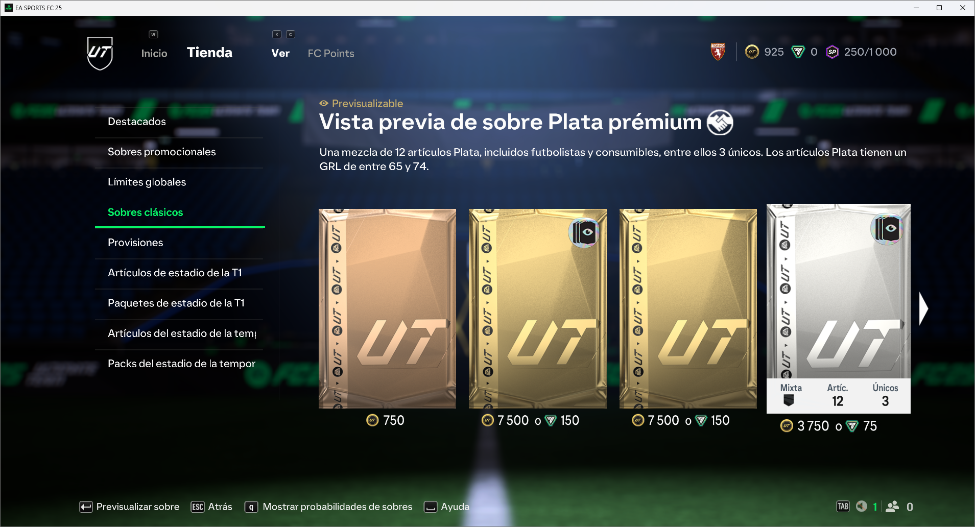Screen dimensions: 975x527
Task: Click the speaker volume icon at bottom
Action: point(862,506)
